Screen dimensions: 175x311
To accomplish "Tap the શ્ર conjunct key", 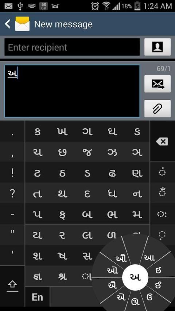I will (x=62, y=276).
